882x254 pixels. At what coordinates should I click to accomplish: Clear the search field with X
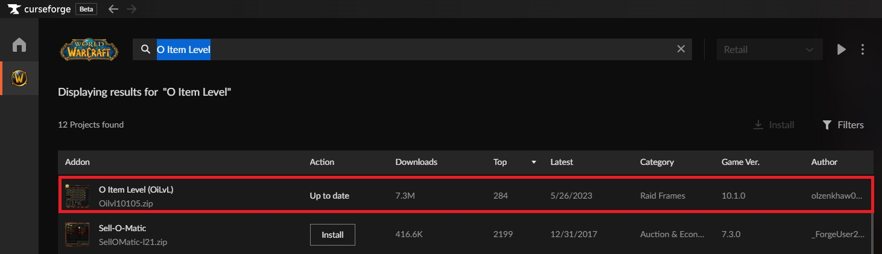click(681, 49)
